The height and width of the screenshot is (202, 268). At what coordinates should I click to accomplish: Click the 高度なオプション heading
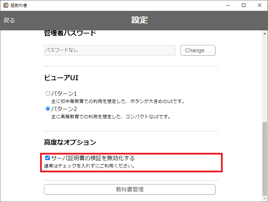click(x=70, y=142)
